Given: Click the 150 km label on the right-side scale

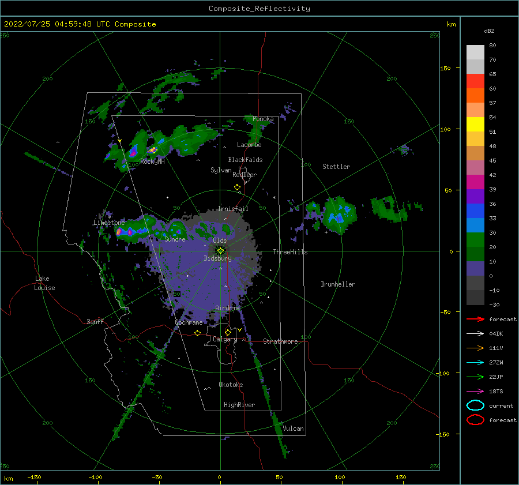Looking at the screenshot, I should point(445,68).
